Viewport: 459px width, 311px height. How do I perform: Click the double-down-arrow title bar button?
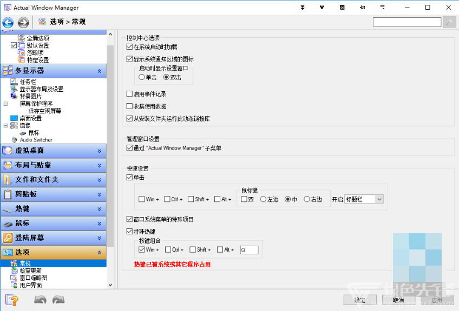303,8
